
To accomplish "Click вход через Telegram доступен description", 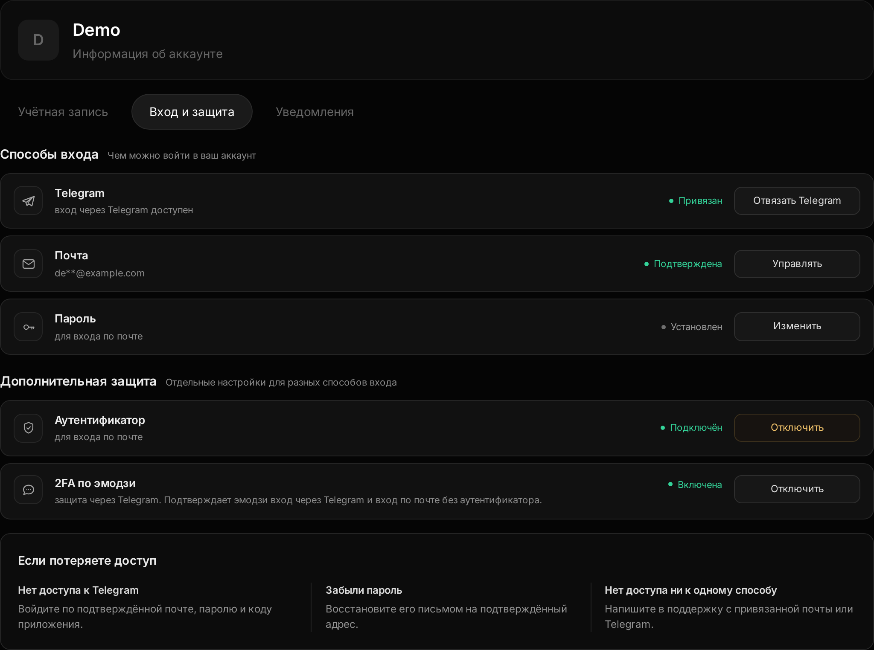I will pyautogui.click(x=124, y=210).
